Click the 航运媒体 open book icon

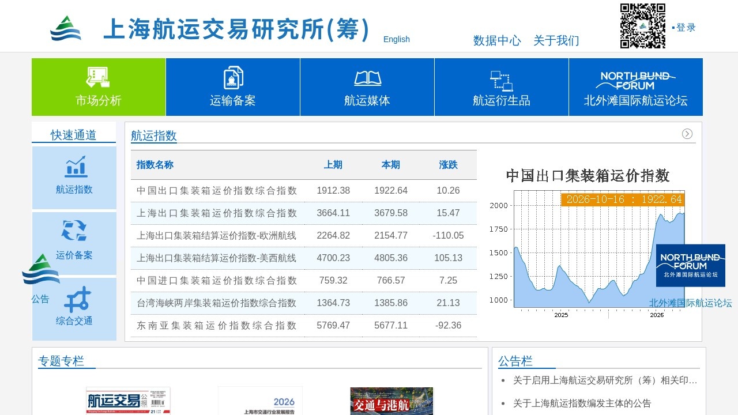click(367, 78)
